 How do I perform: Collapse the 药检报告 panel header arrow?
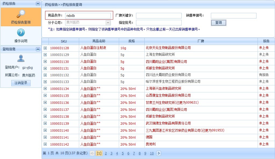(x=38, y=4)
